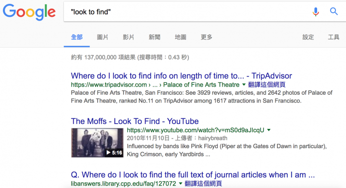The image size is (346, 188).
Task: Click 翻譯這個網頁 next to TripAdvisor result
Action: click(x=267, y=85)
